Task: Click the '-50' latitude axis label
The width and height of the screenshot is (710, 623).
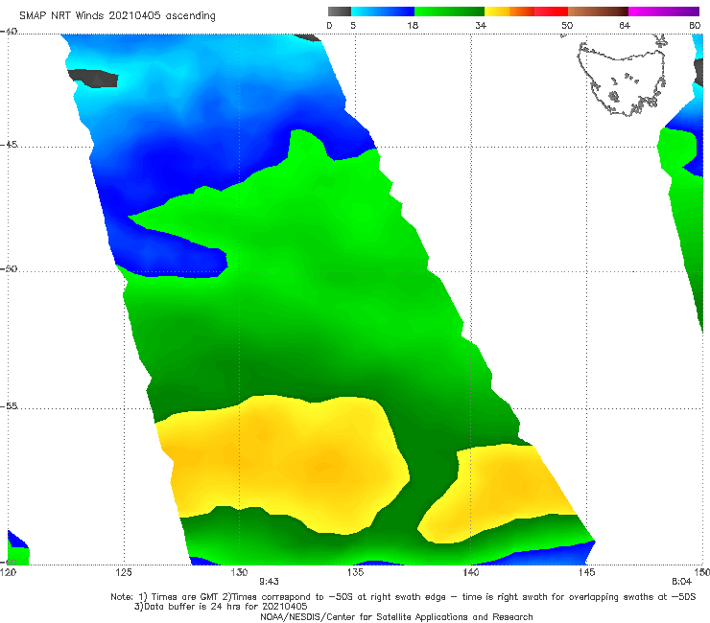Action: coord(9,268)
